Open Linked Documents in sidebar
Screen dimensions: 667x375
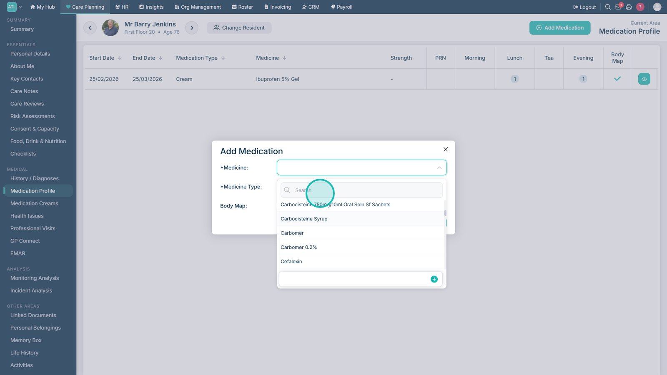tap(33, 315)
